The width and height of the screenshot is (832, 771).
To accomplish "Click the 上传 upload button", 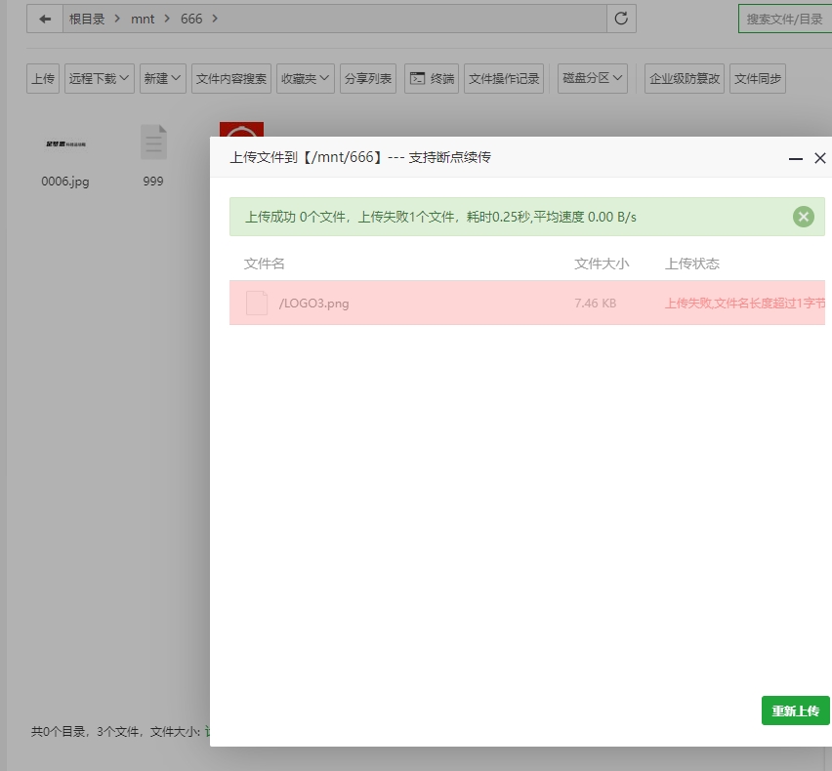I will click(x=42, y=78).
